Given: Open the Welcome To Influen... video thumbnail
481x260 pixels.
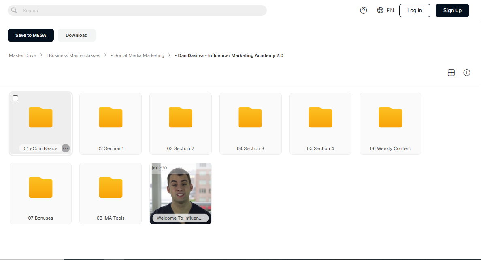Looking at the screenshot, I should 181,193.
